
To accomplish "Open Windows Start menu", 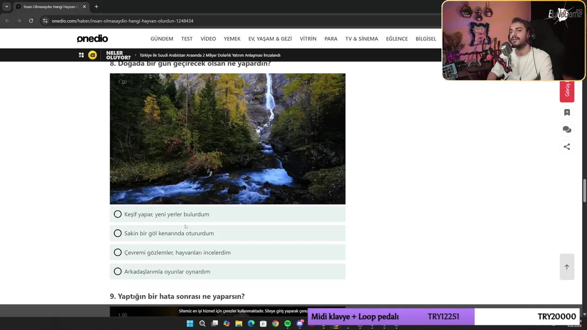I will [190, 324].
